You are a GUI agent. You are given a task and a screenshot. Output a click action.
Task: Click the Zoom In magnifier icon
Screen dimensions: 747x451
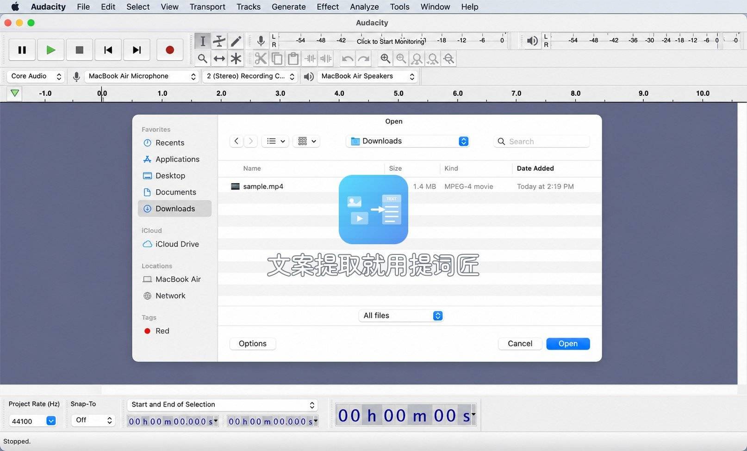385,59
